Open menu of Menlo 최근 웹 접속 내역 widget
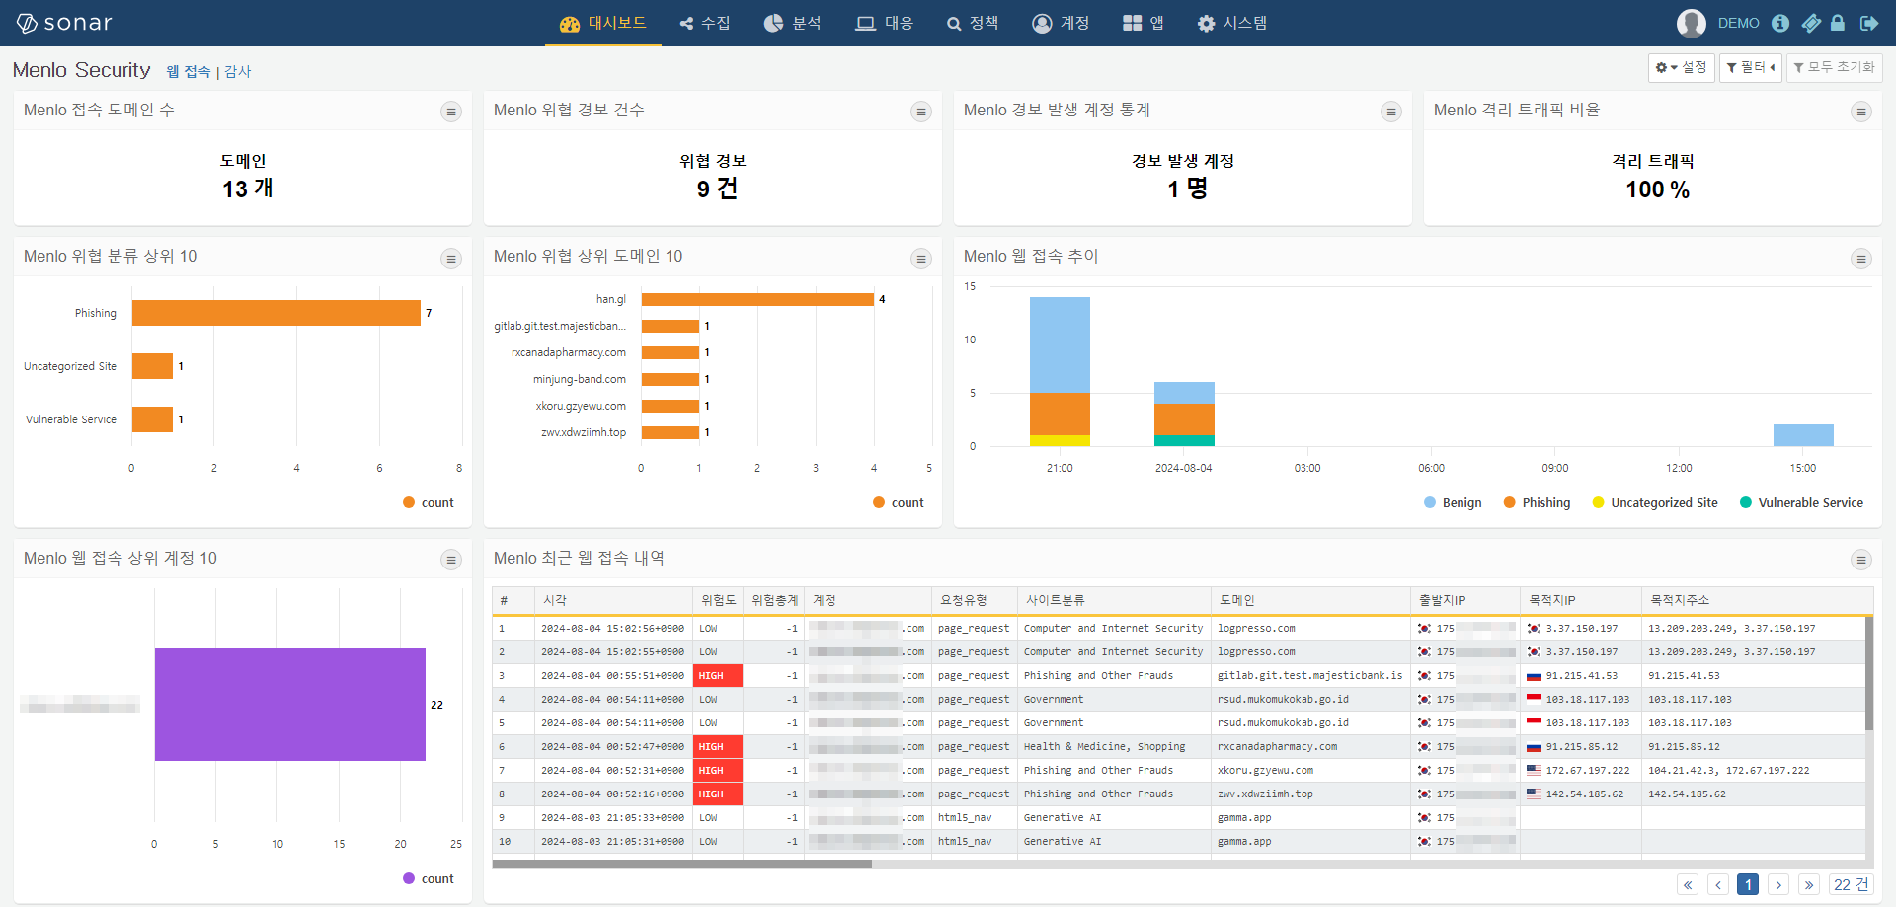The width and height of the screenshot is (1896, 907). pos(1861,560)
